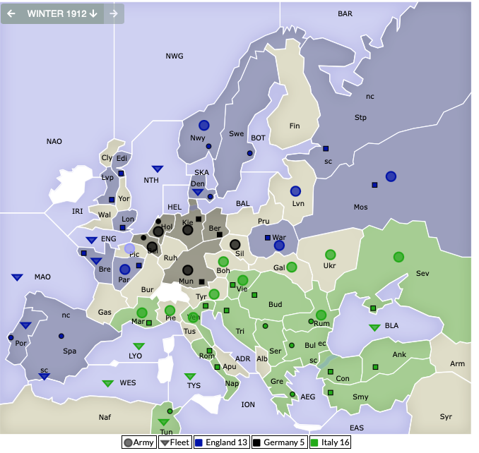Click the ION sea label
The width and height of the screenshot is (479, 453).
[248, 405]
